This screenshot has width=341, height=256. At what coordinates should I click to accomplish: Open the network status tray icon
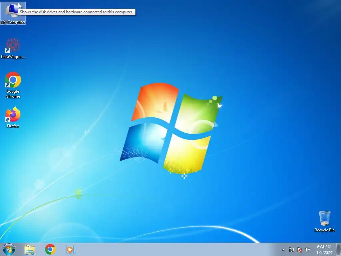coord(291,250)
